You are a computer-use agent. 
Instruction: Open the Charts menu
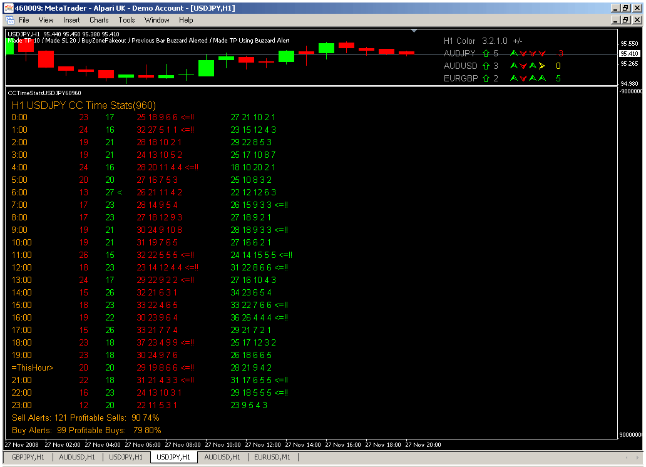coord(99,20)
